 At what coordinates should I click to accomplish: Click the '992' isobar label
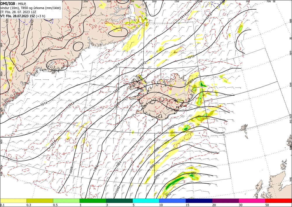[x=168, y=195]
